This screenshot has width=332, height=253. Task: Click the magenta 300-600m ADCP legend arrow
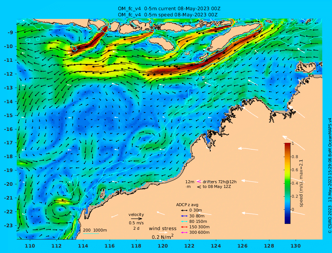click(x=185, y=233)
